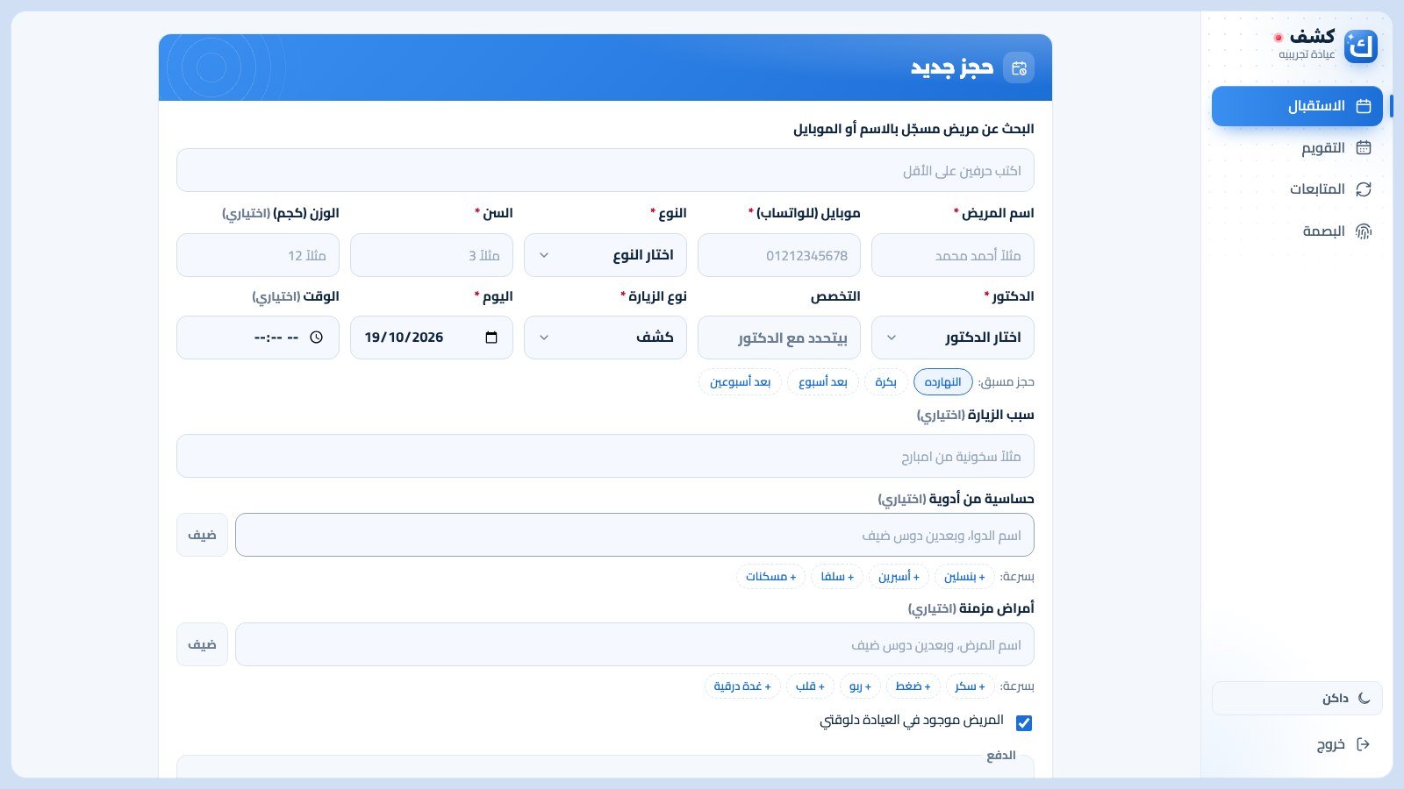Open the اختار الدكتور dropdown

click(953, 338)
